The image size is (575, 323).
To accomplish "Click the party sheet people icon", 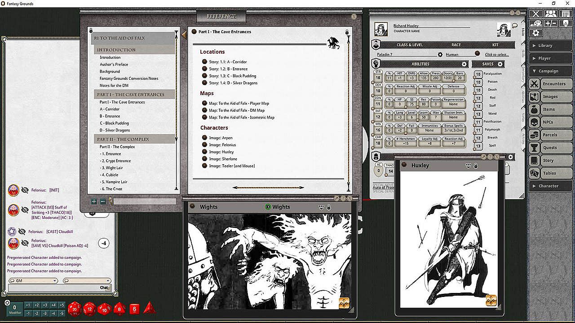I will pyautogui.click(x=550, y=14).
